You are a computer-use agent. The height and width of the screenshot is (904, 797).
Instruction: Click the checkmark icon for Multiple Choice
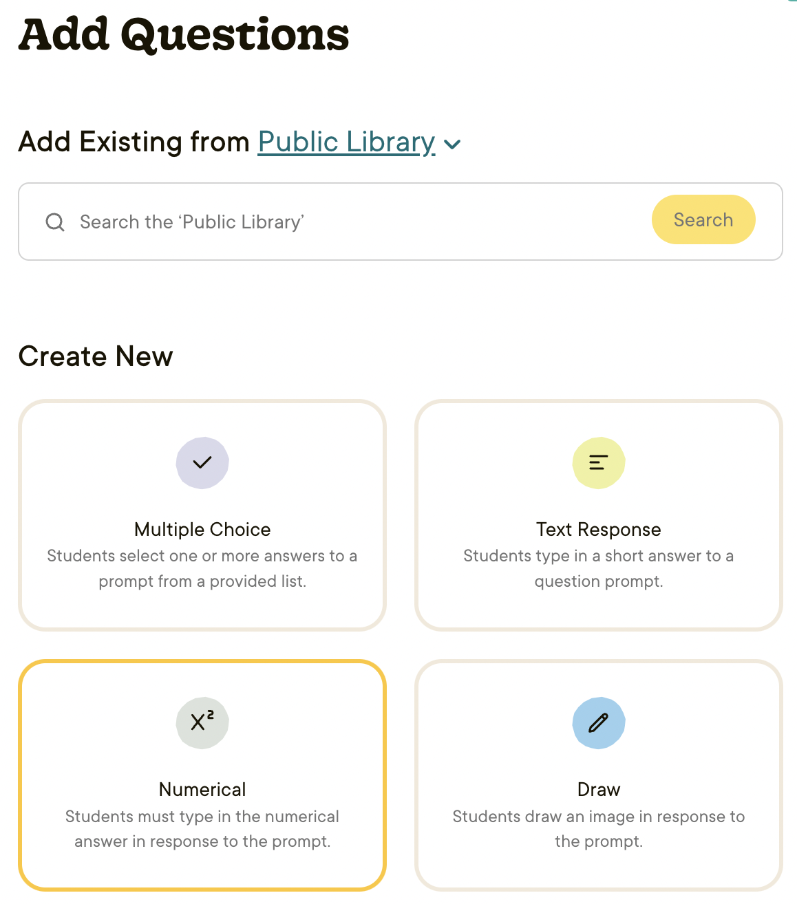click(202, 463)
